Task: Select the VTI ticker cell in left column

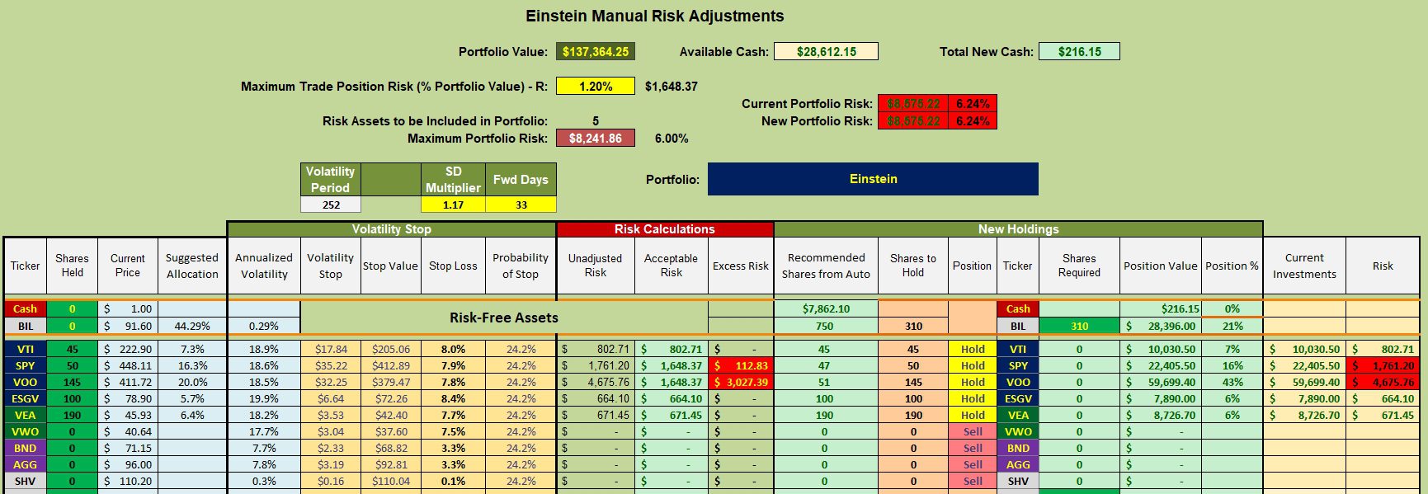Action: (26, 349)
